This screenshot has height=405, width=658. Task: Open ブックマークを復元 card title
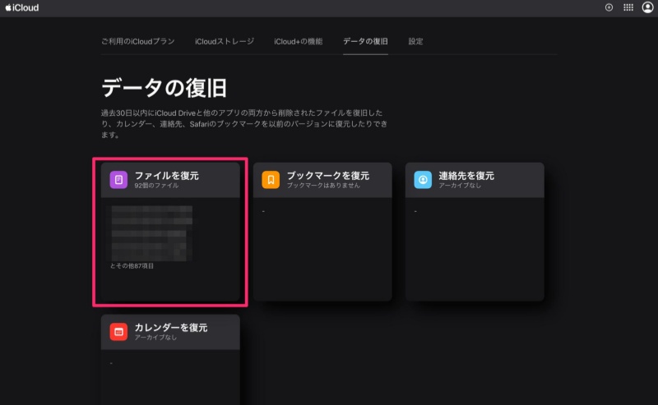pyautogui.click(x=327, y=176)
